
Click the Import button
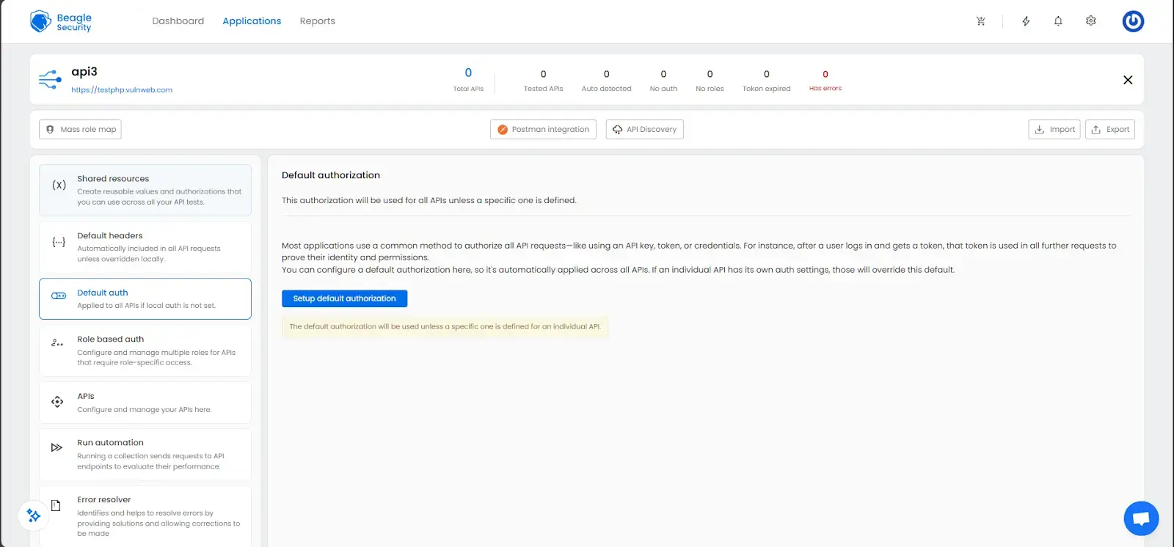(x=1054, y=130)
